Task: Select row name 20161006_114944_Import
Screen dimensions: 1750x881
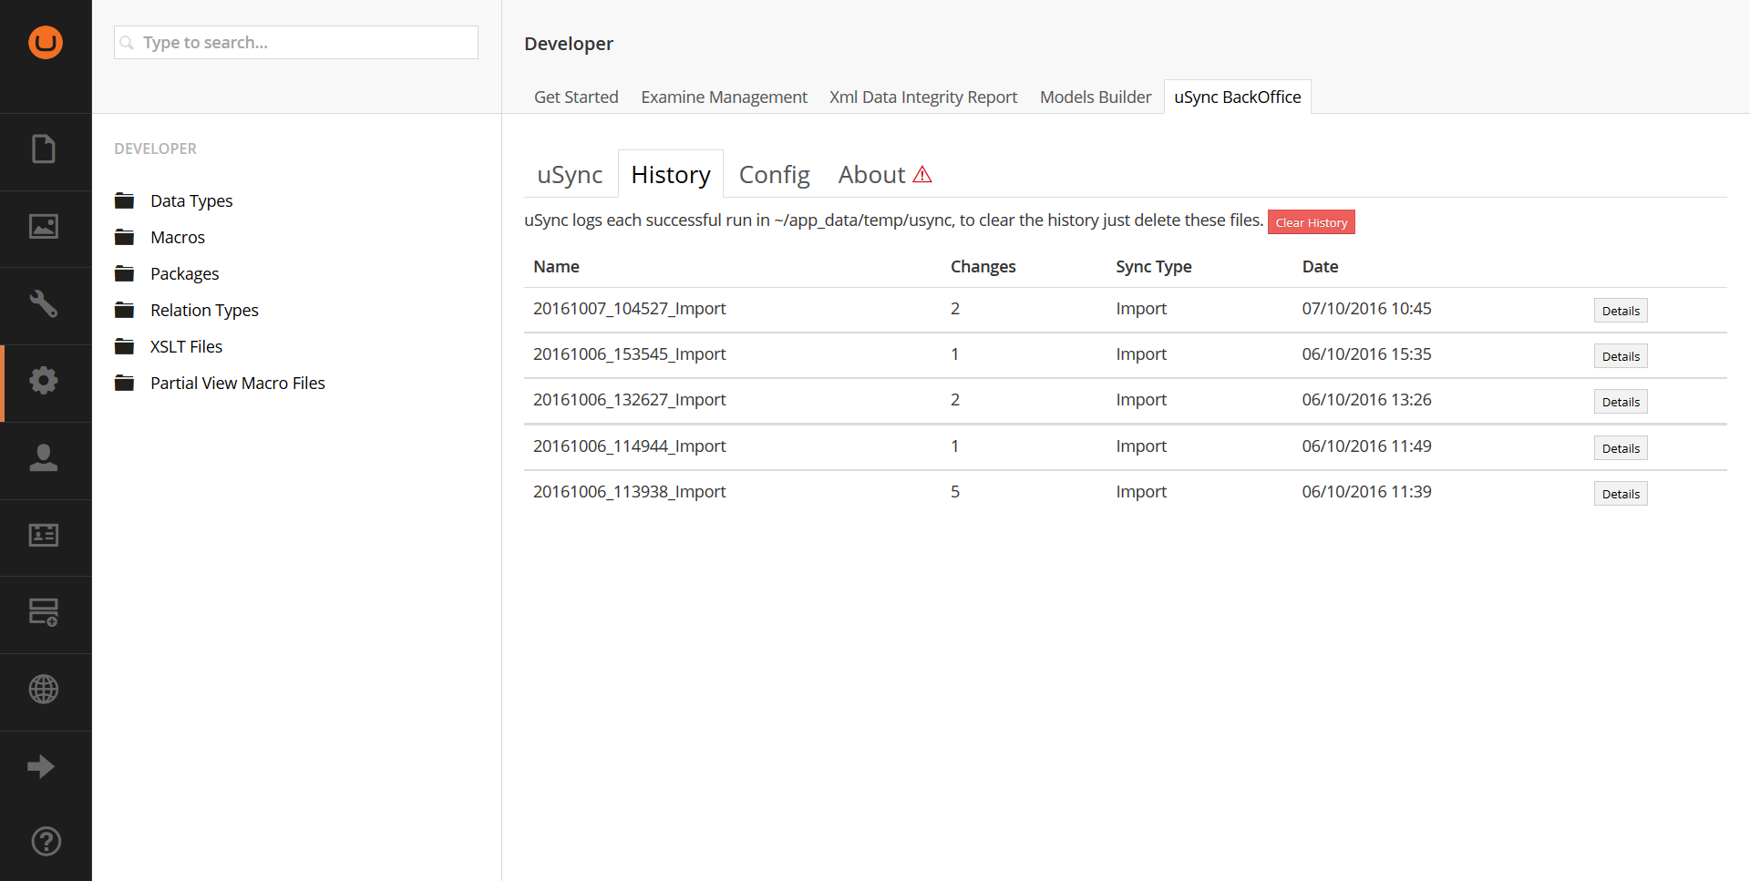Action: pyautogui.click(x=630, y=446)
